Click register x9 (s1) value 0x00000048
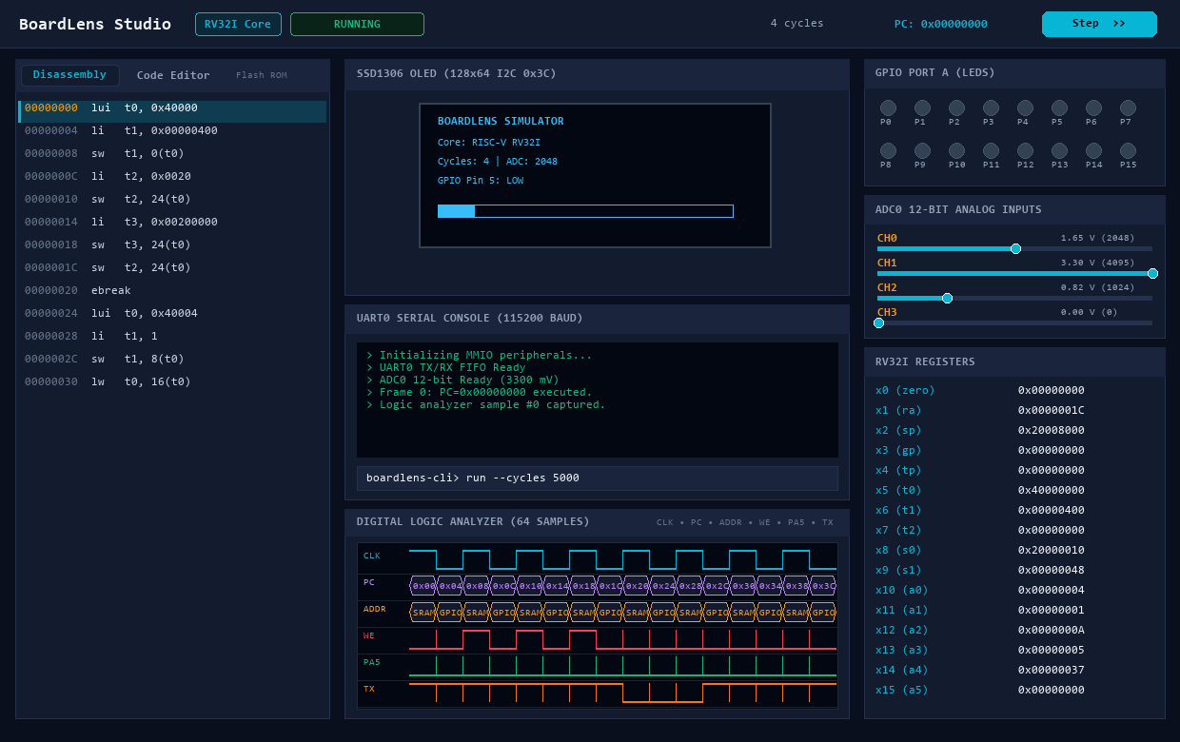1180x742 pixels. [1052, 570]
